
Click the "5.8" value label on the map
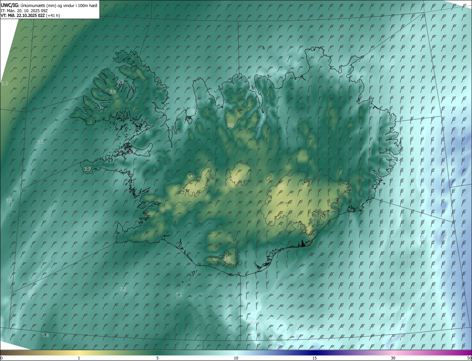coord(45,335)
